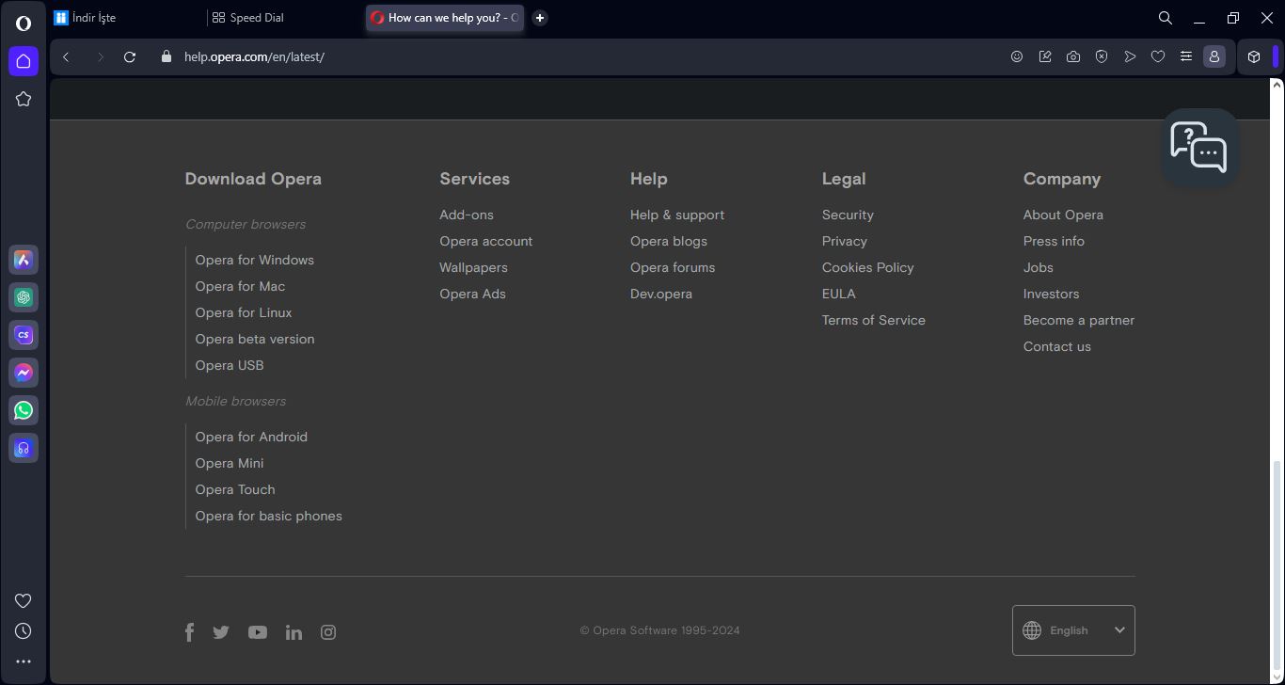Viewport: 1285px width, 685px height.
Task: Launch Aria AI from sidebar
Action: [24, 260]
